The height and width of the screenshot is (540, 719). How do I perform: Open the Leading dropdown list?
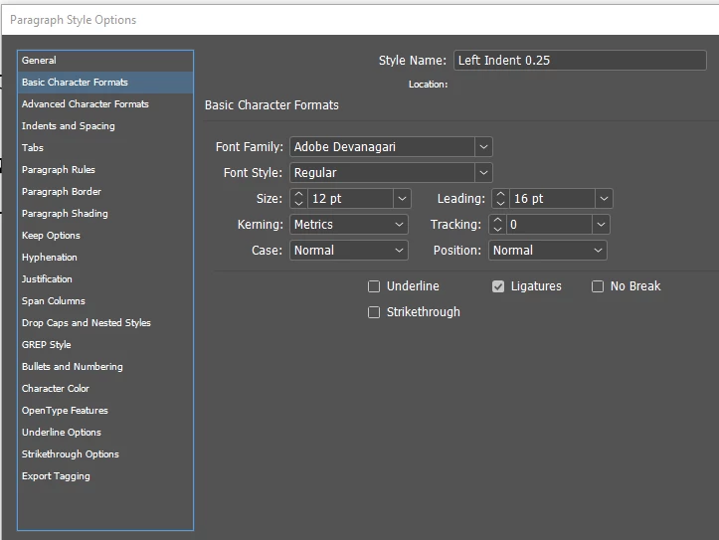point(604,199)
